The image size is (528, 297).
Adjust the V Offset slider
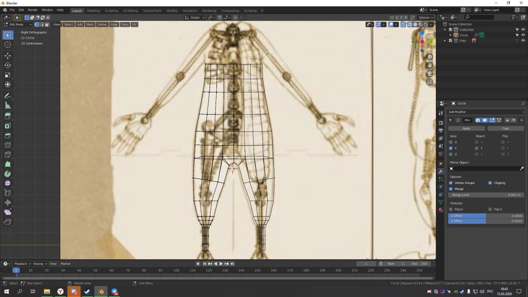[x=486, y=221]
